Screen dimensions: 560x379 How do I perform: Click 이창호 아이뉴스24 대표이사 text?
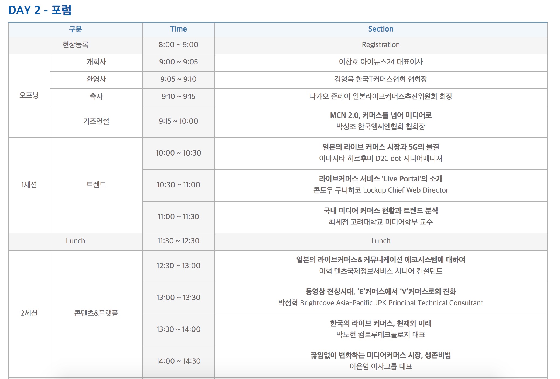[380, 62]
